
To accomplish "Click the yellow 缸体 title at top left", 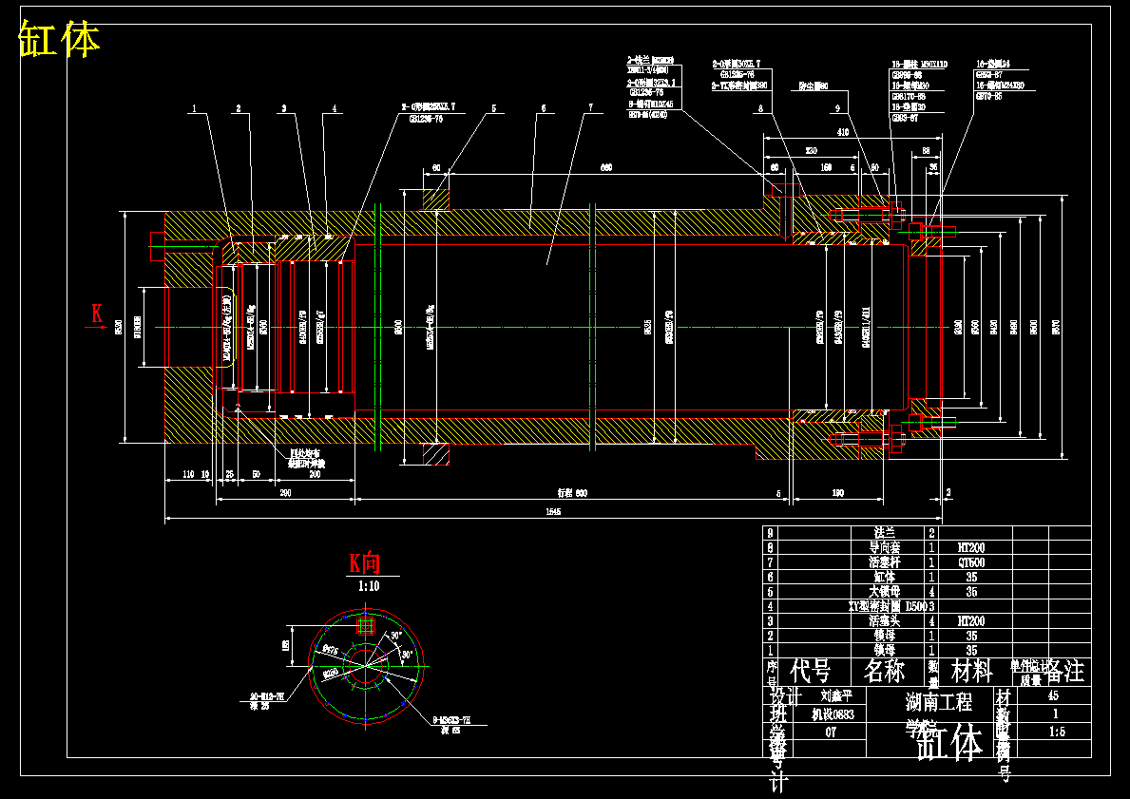I will pos(59,39).
